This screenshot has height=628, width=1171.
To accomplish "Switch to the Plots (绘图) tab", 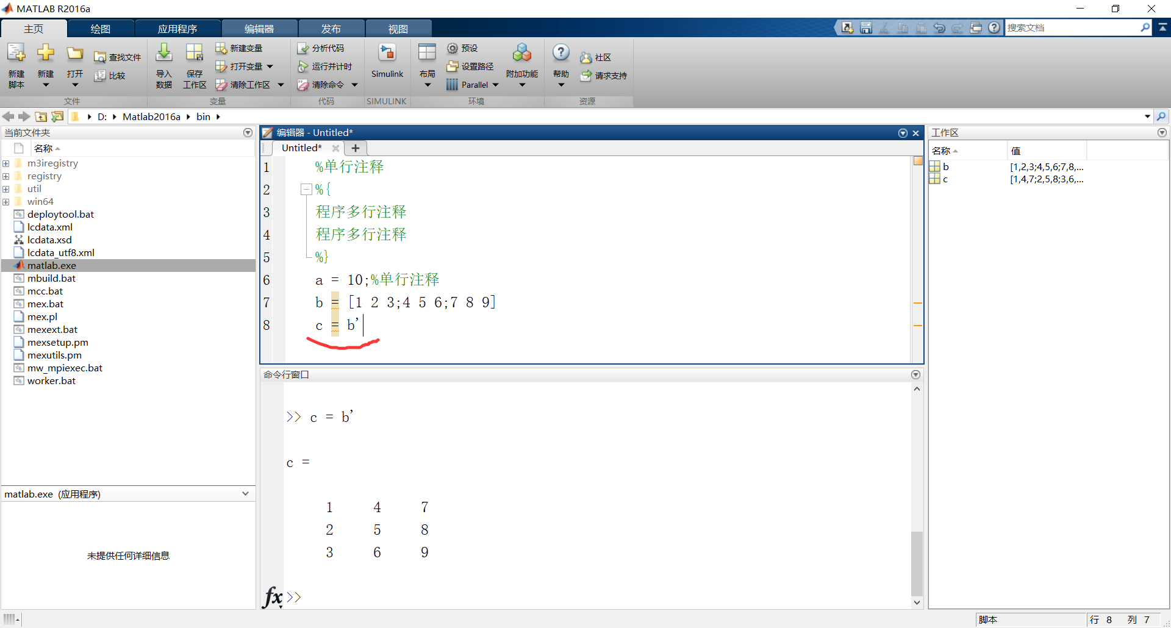I will [x=101, y=29].
